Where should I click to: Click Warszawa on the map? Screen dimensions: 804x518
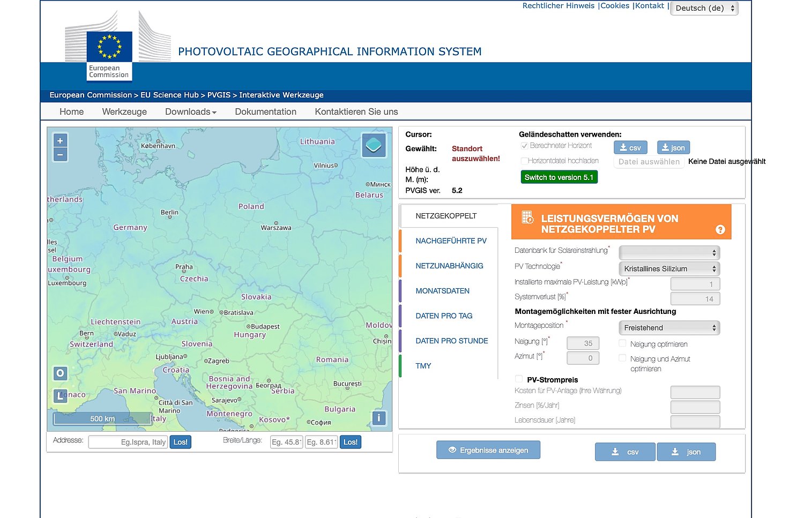pyautogui.click(x=276, y=227)
